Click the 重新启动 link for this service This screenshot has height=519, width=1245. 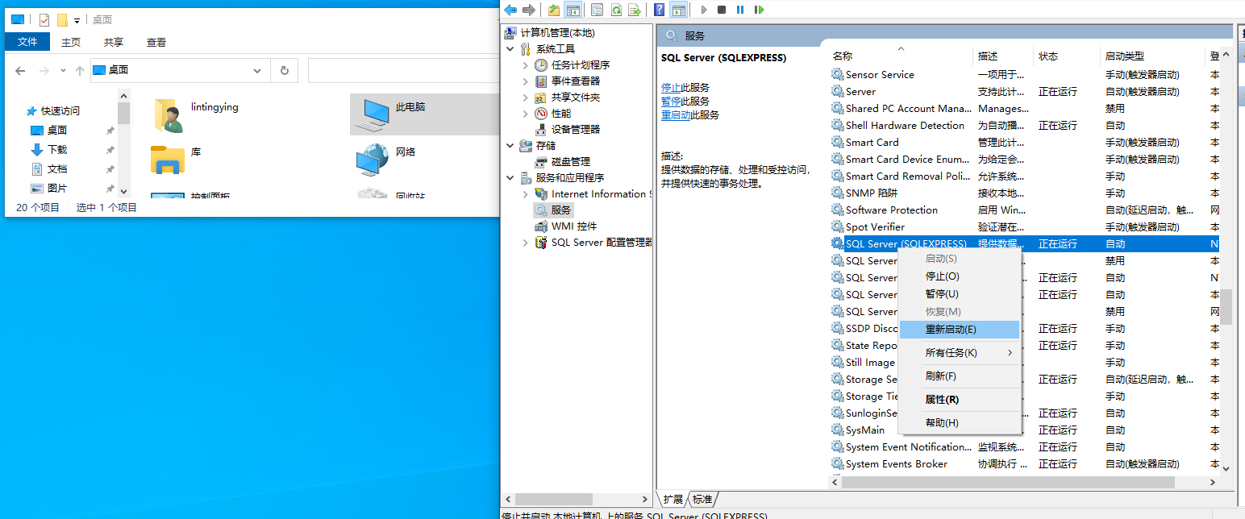676,115
